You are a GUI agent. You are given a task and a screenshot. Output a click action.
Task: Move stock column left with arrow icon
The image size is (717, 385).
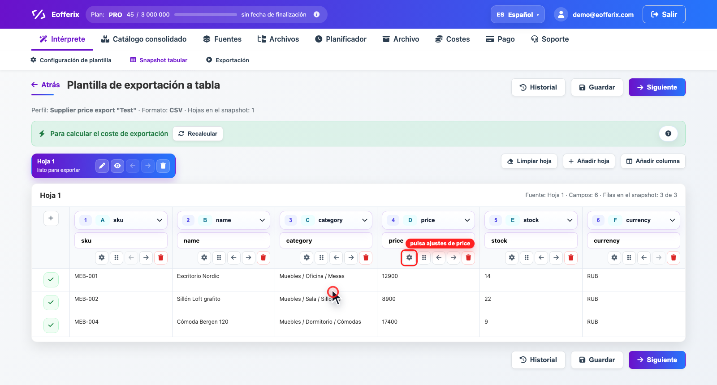click(541, 257)
